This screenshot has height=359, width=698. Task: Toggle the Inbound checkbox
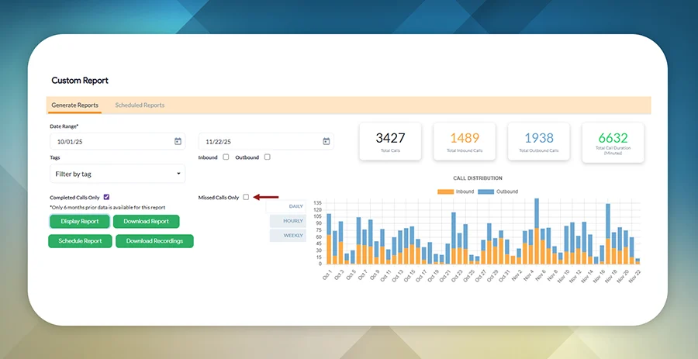tap(226, 157)
